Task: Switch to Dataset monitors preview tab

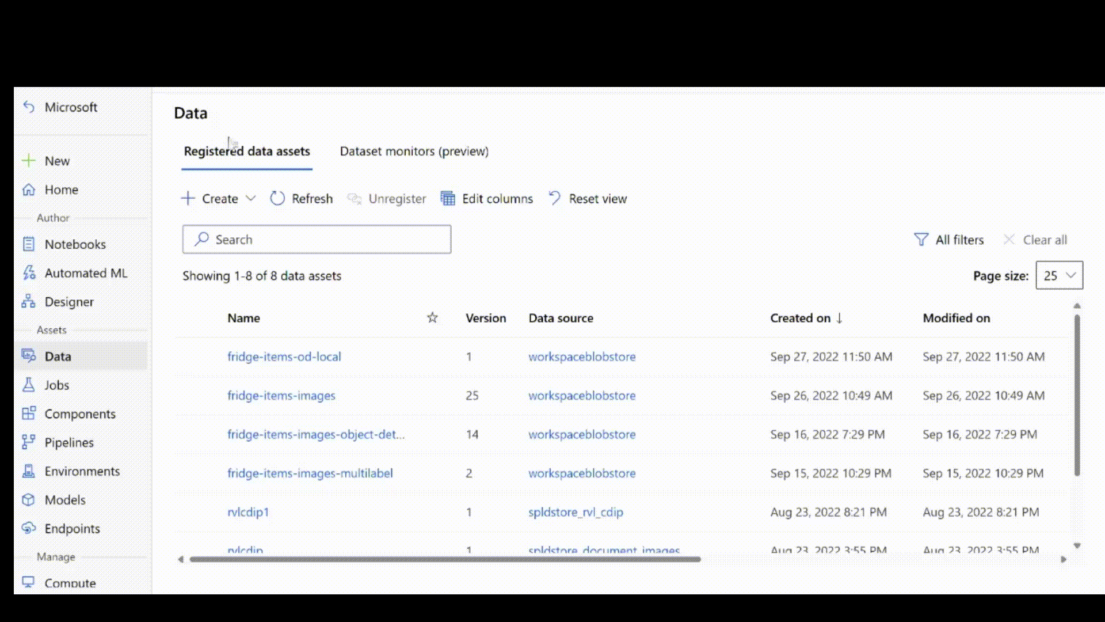Action: [414, 151]
